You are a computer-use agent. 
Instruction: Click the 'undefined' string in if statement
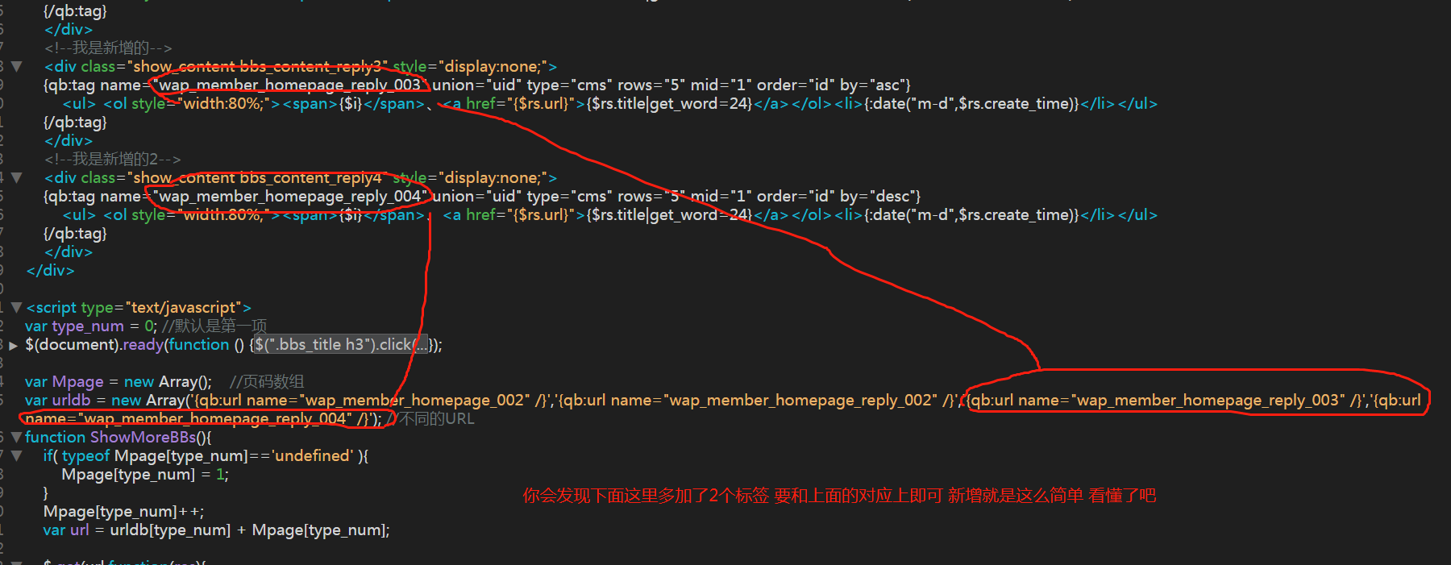coord(313,456)
